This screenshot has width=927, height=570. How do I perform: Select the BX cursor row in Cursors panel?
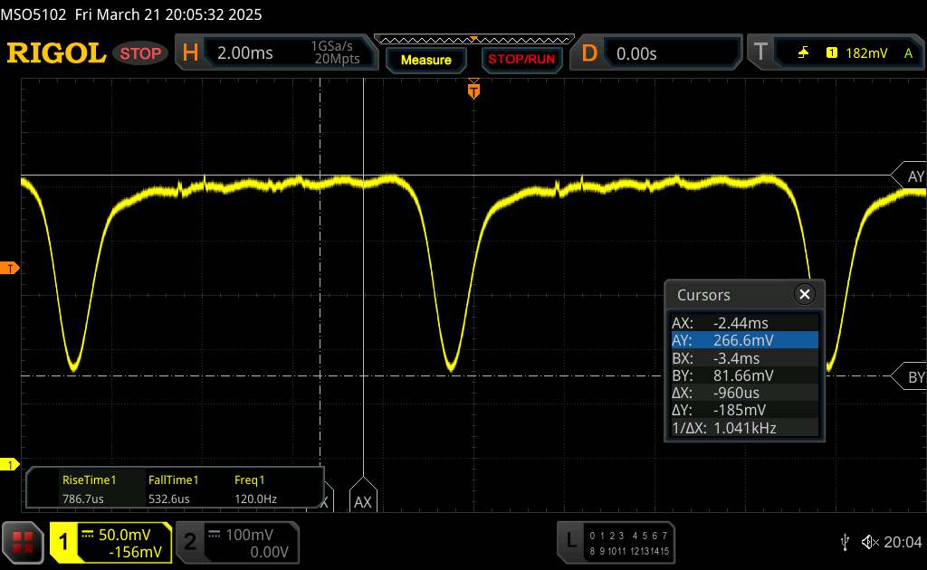coord(744,357)
